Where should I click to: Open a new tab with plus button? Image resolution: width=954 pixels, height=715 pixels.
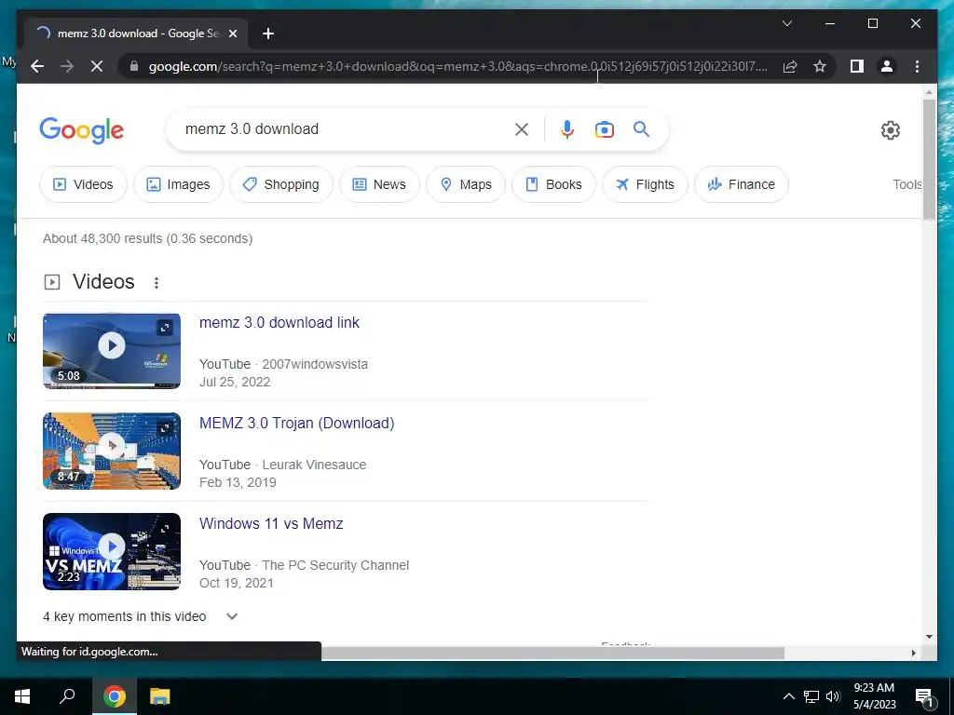(x=268, y=34)
